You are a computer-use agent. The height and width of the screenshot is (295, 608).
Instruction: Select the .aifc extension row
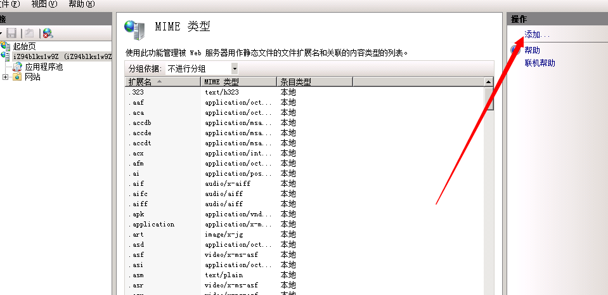304,193
